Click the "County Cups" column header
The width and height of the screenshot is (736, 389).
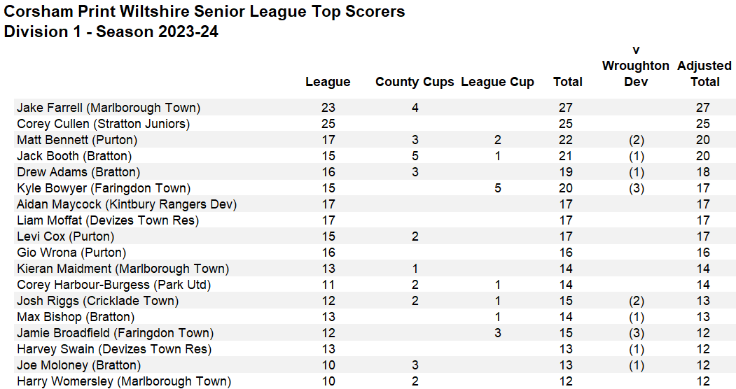tap(415, 82)
